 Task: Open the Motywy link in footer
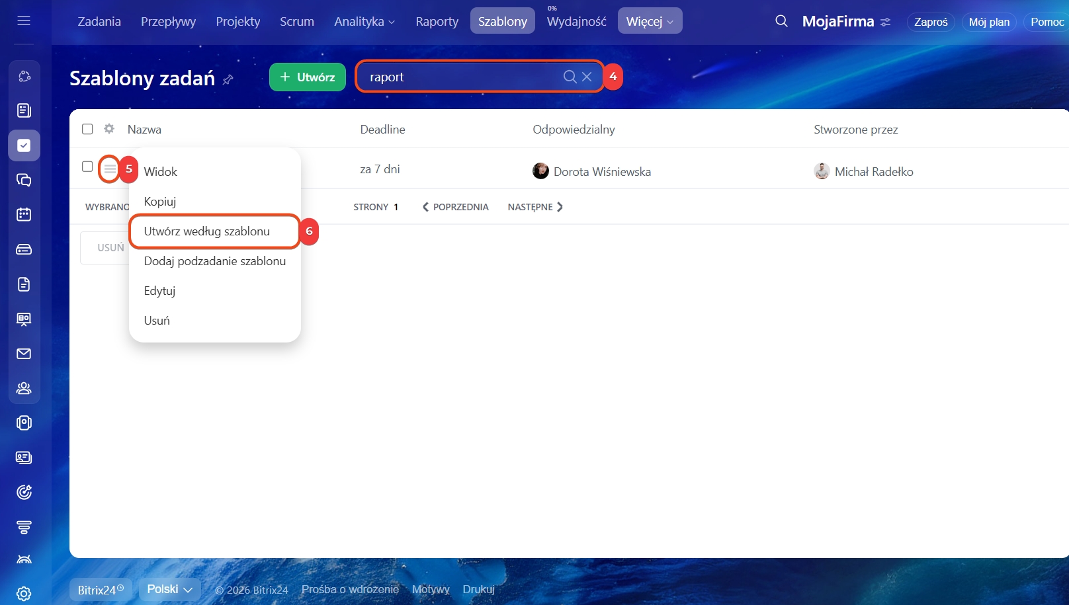click(x=430, y=589)
